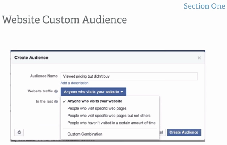Screen dimensions: 227x145
Task: Click the Create Audience dialog title
Action: point(31,58)
